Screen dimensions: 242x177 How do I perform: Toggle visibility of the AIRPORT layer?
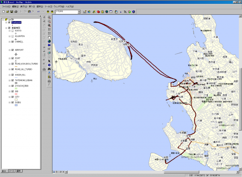pos(12,50)
